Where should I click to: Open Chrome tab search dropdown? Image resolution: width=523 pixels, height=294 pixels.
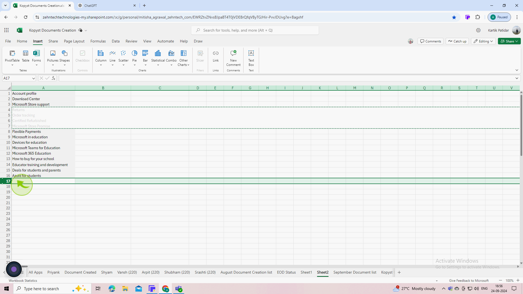click(x=5, y=5)
